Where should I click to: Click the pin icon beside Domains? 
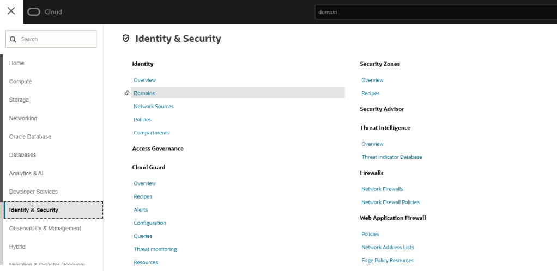(x=126, y=93)
